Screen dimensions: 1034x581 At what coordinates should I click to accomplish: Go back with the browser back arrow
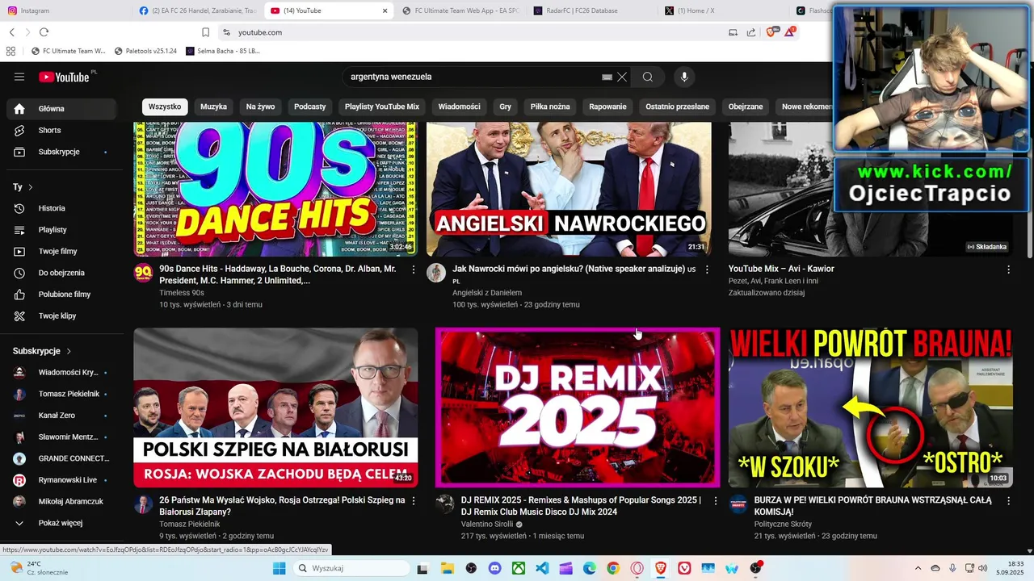pos(11,32)
